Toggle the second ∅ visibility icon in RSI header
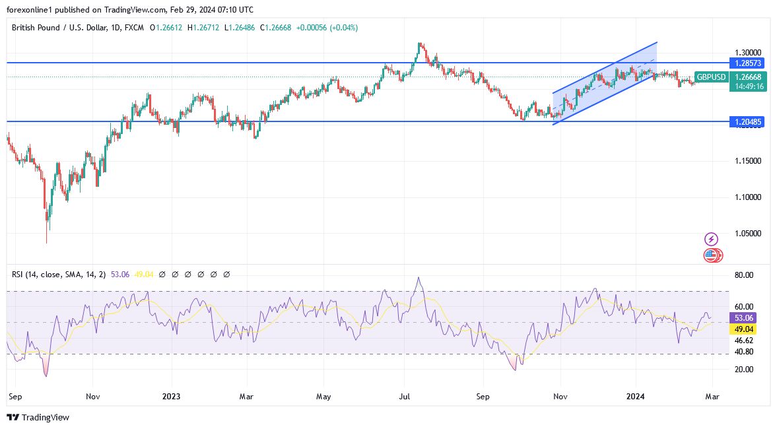The image size is (777, 429). coord(176,274)
